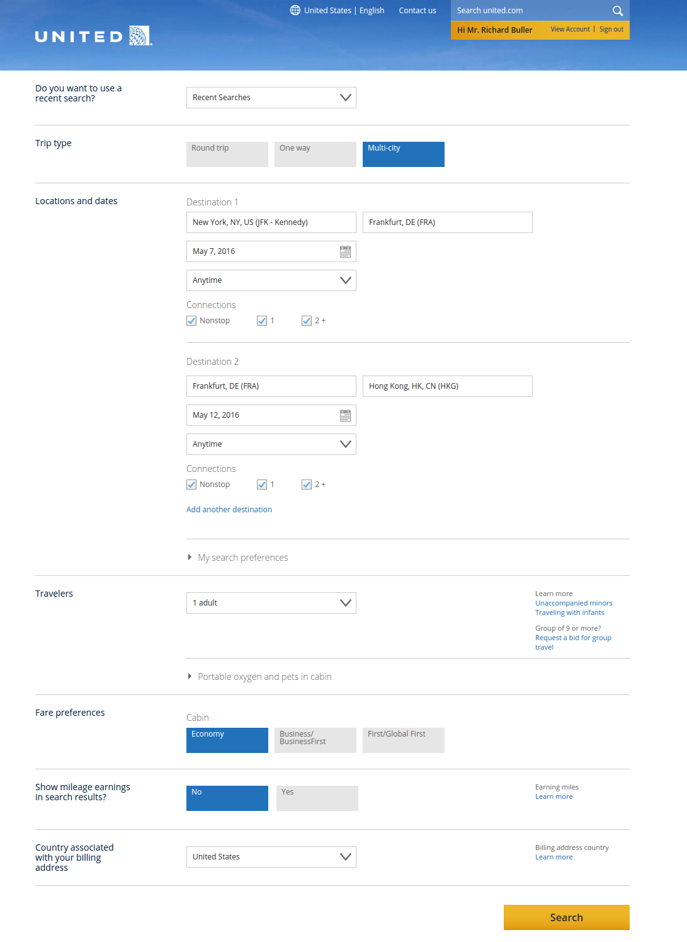The width and height of the screenshot is (687, 942).
Task: Click Learn more under Earning miles
Action: coord(554,796)
